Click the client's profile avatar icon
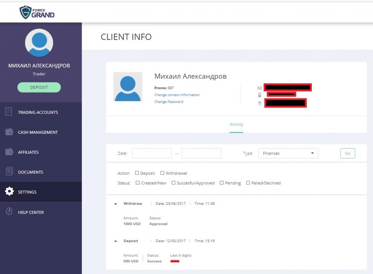The image size is (373, 274). point(128,87)
